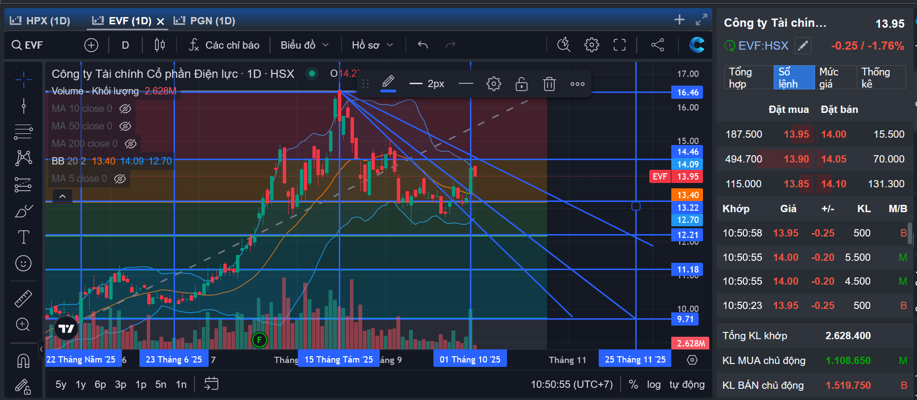Screen dimensions: 917x400
Task: Set the range to 6p
Action: 100,384
